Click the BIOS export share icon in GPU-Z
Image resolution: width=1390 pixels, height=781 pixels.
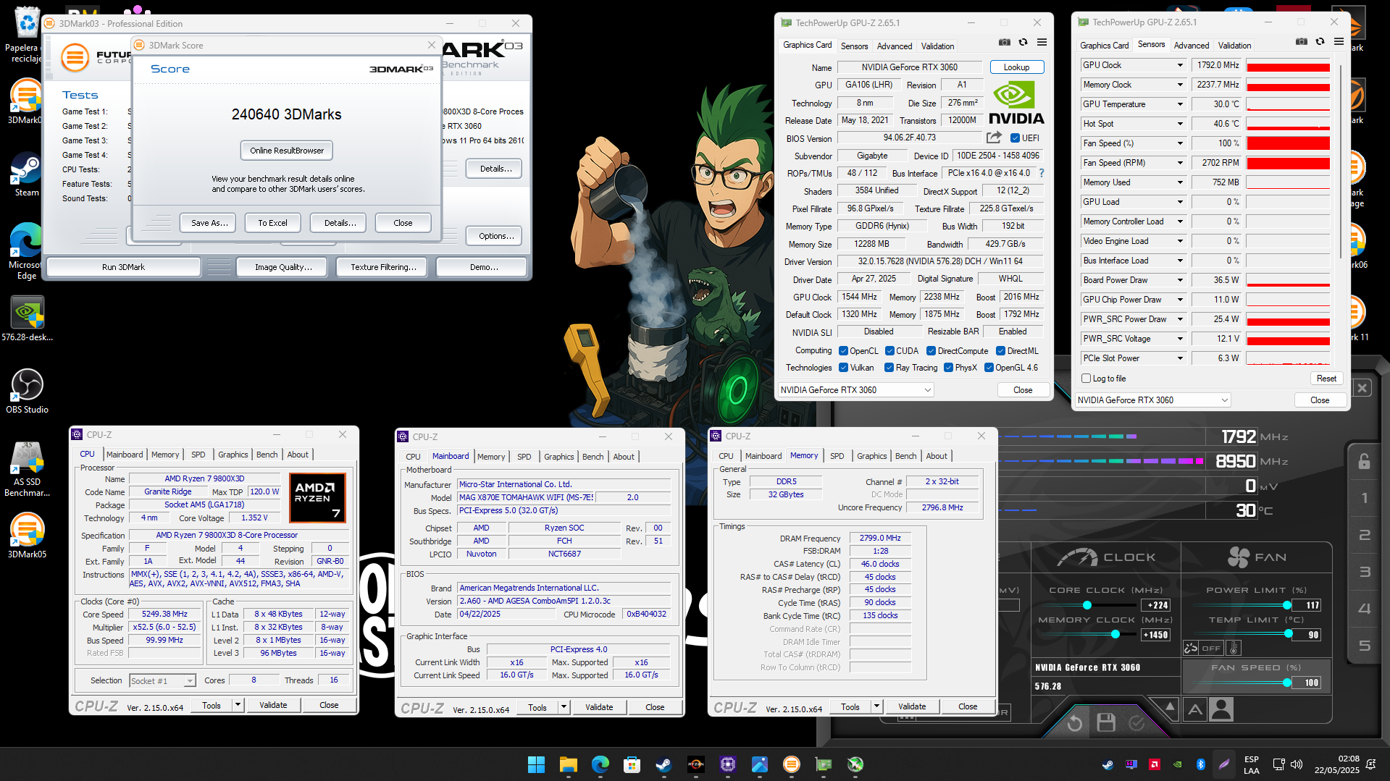tap(994, 138)
